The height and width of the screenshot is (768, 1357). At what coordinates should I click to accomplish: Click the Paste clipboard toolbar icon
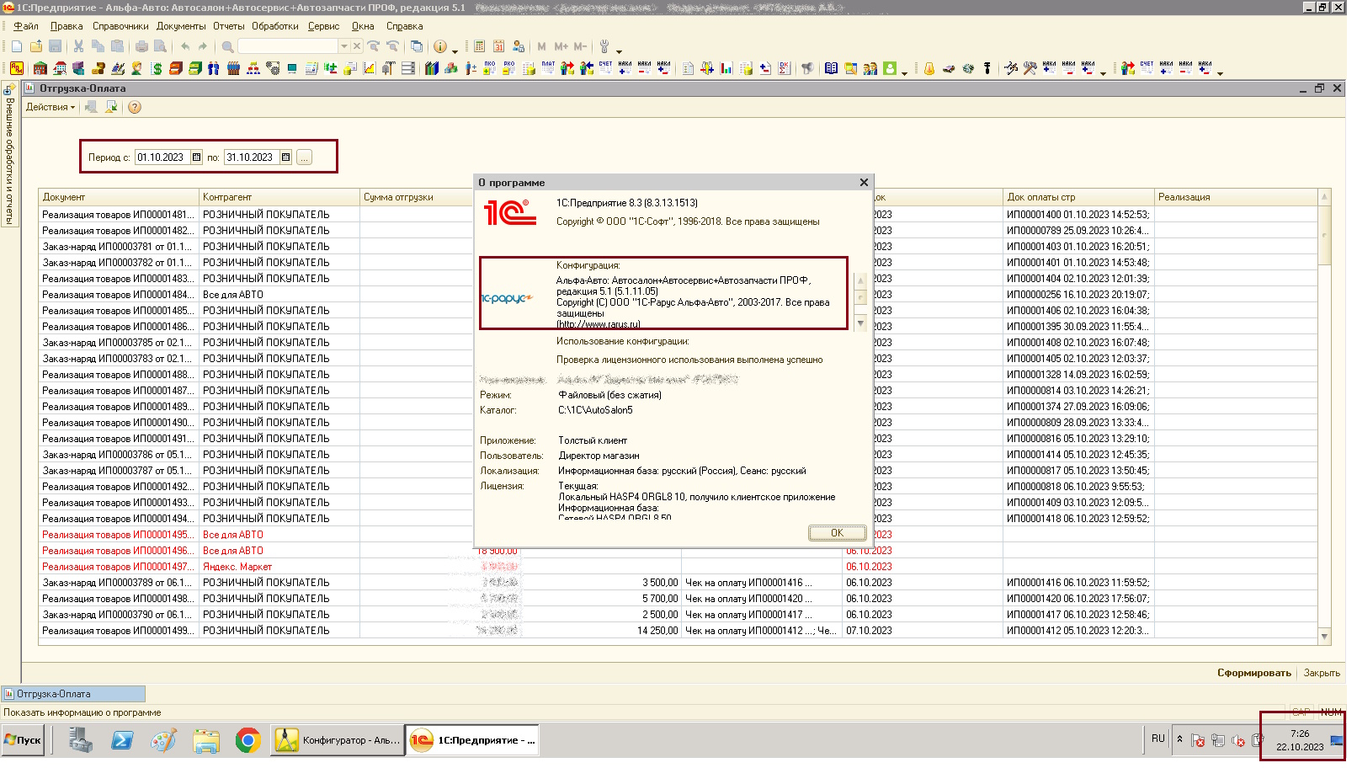(117, 46)
